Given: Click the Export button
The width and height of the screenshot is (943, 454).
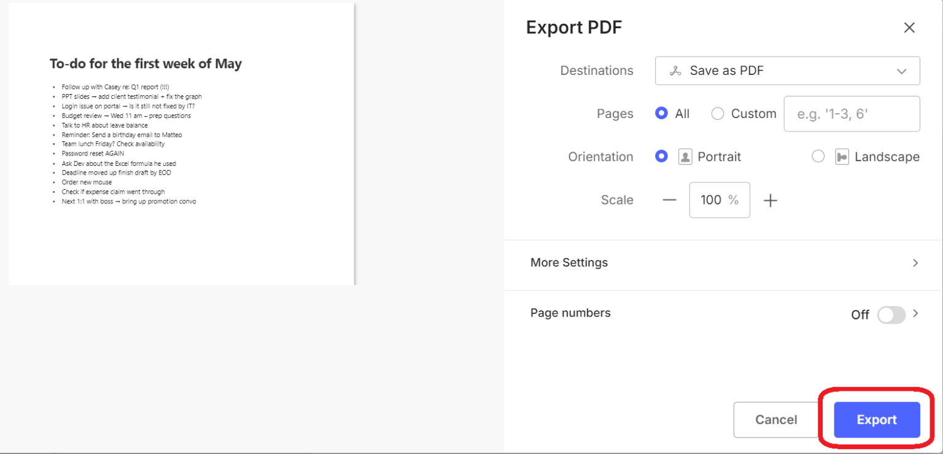Looking at the screenshot, I should 877,420.
